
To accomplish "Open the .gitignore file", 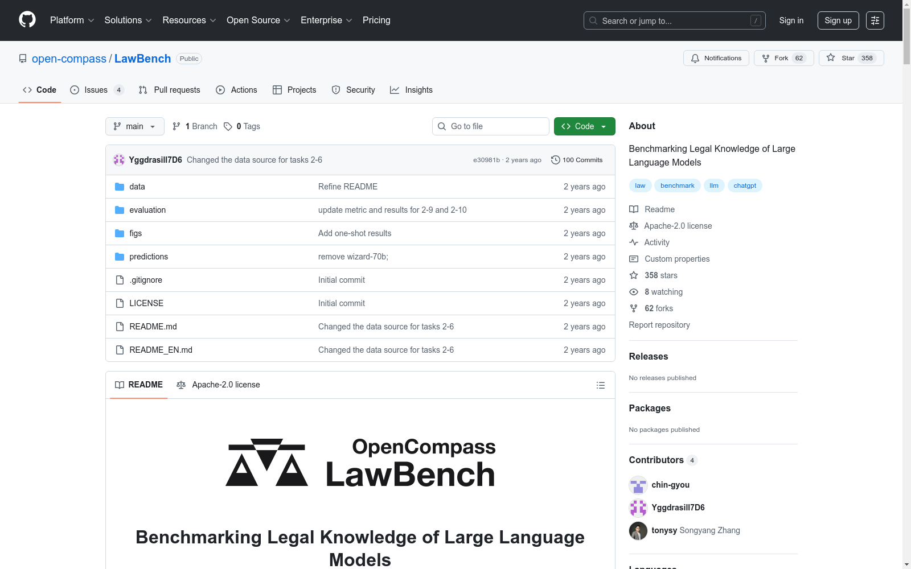I will (146, 280).
